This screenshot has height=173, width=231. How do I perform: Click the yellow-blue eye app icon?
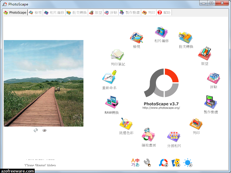pos(176,163)
